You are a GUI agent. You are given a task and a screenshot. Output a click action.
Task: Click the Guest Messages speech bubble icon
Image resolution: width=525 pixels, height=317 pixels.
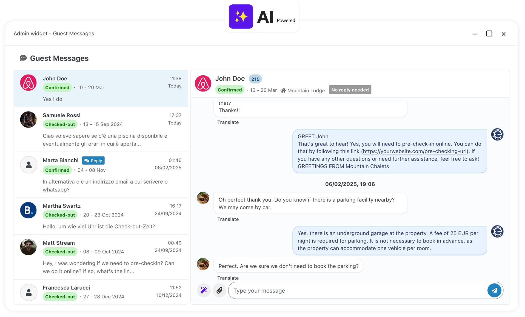[x=23, y=58]
